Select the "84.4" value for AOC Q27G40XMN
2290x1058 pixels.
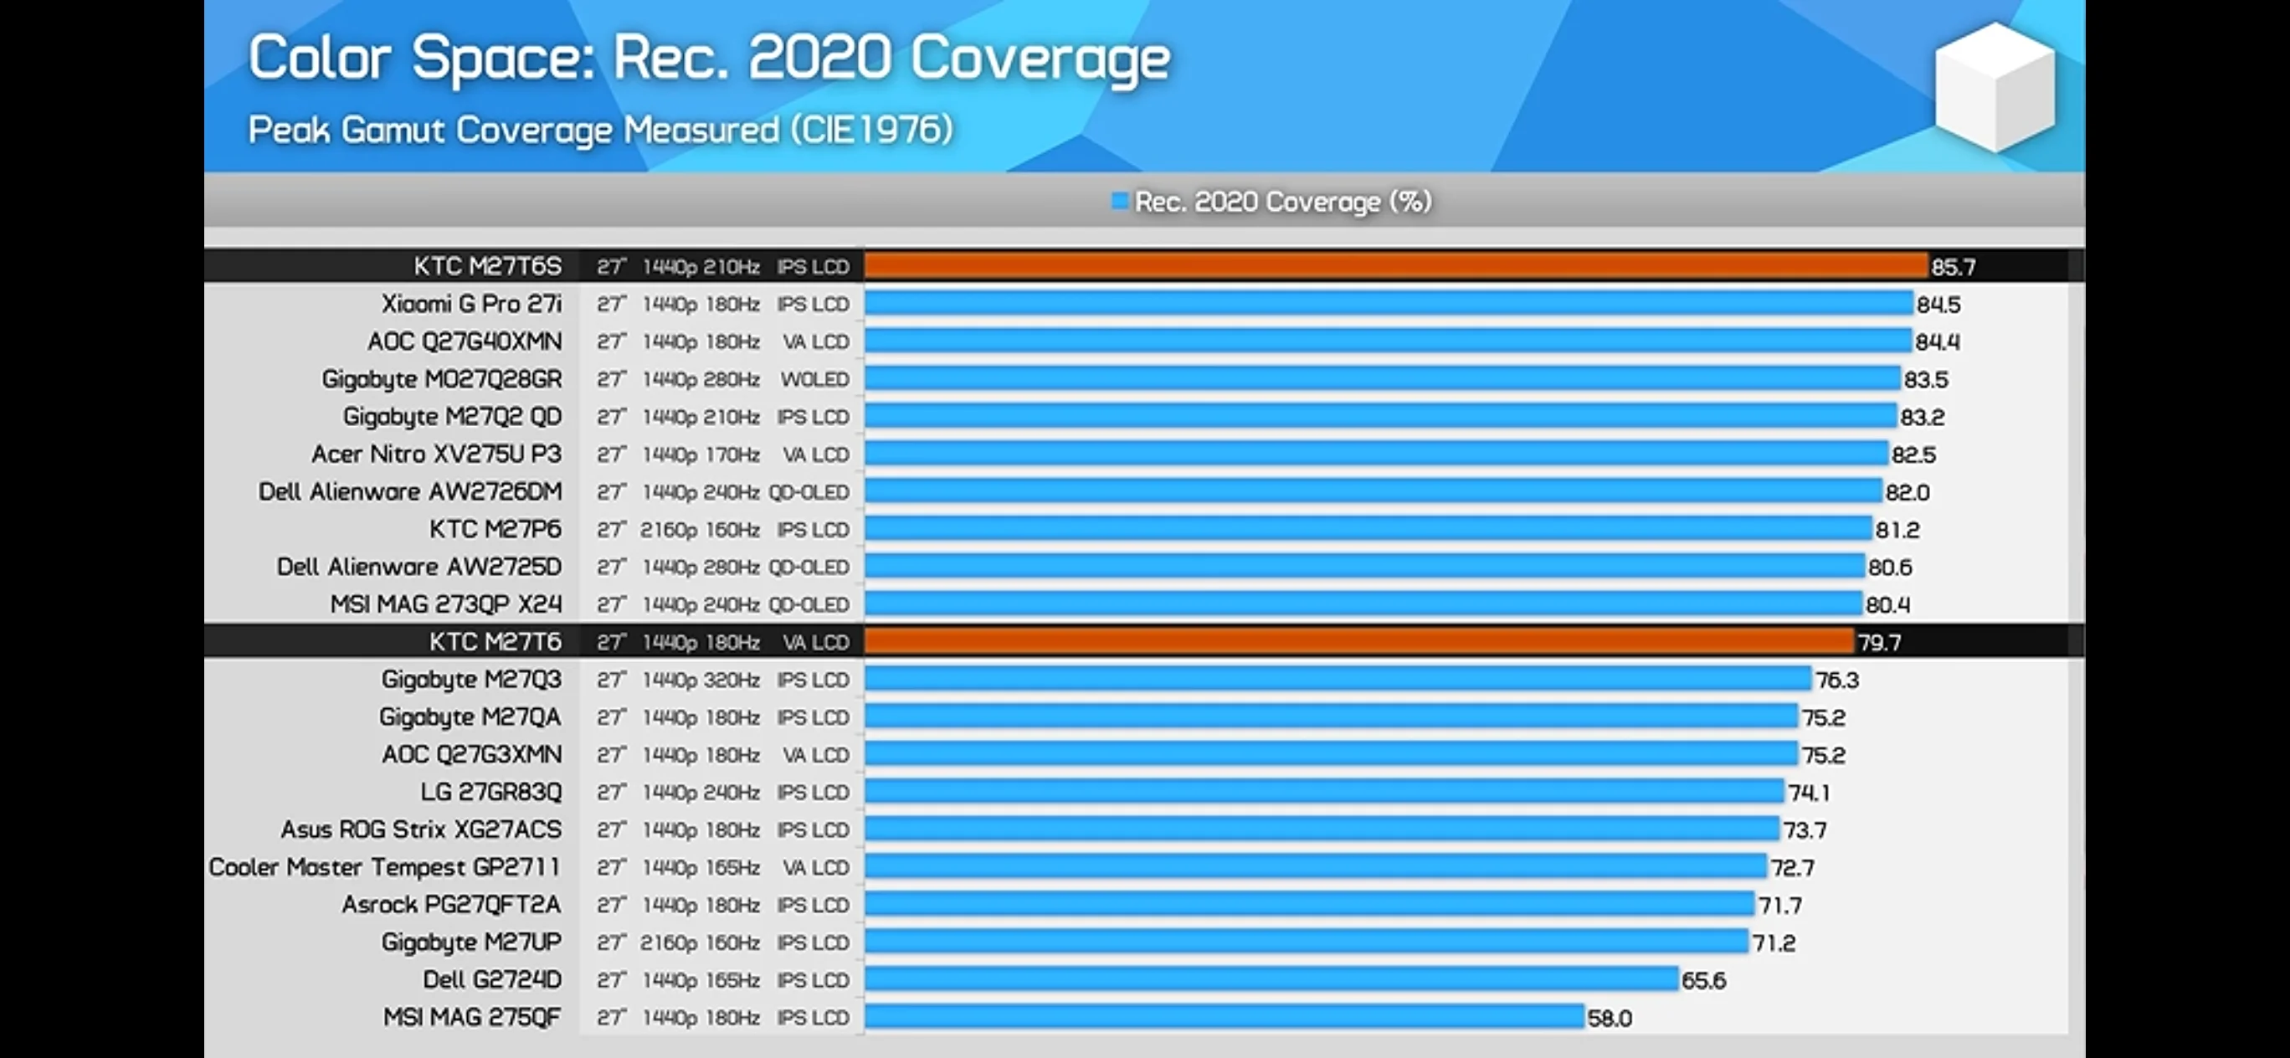point(1937,342)
